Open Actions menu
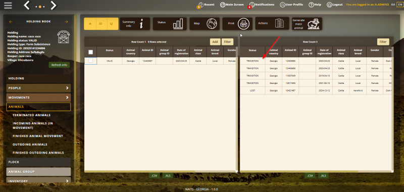This screenshot has height=192, width=404. (272, 23)
